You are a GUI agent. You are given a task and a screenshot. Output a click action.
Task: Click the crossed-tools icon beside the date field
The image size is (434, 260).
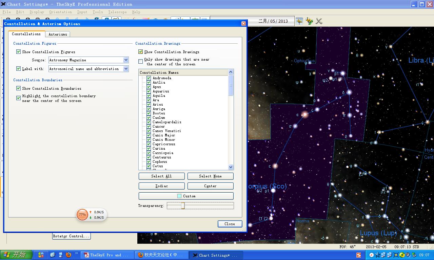click(x=319, y=21)
